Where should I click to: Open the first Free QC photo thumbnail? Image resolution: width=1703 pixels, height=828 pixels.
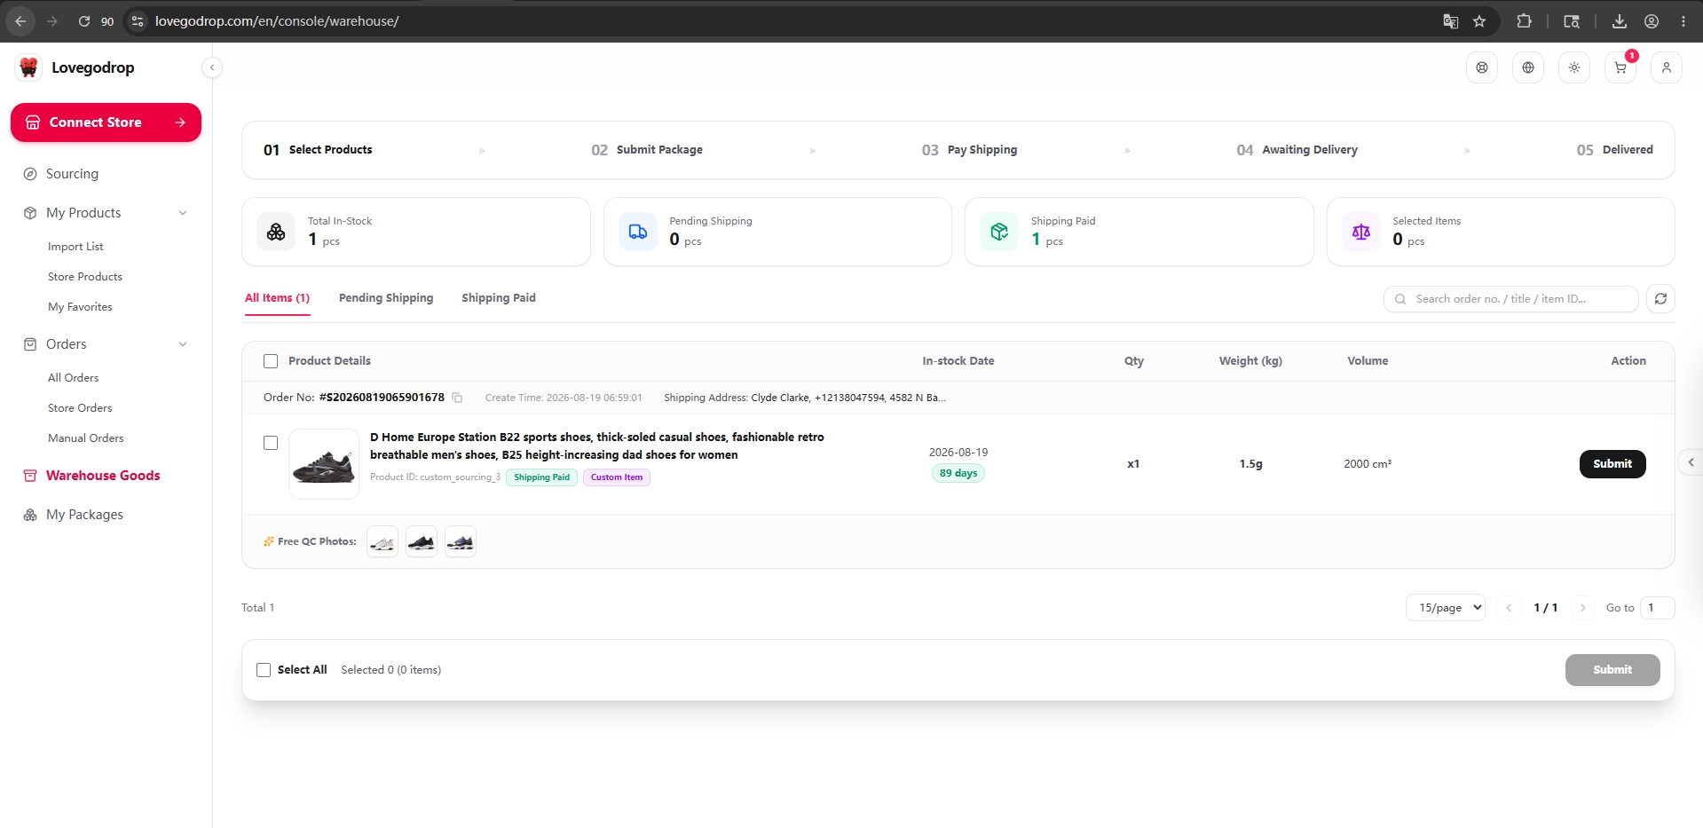click(x=382, y=541)
